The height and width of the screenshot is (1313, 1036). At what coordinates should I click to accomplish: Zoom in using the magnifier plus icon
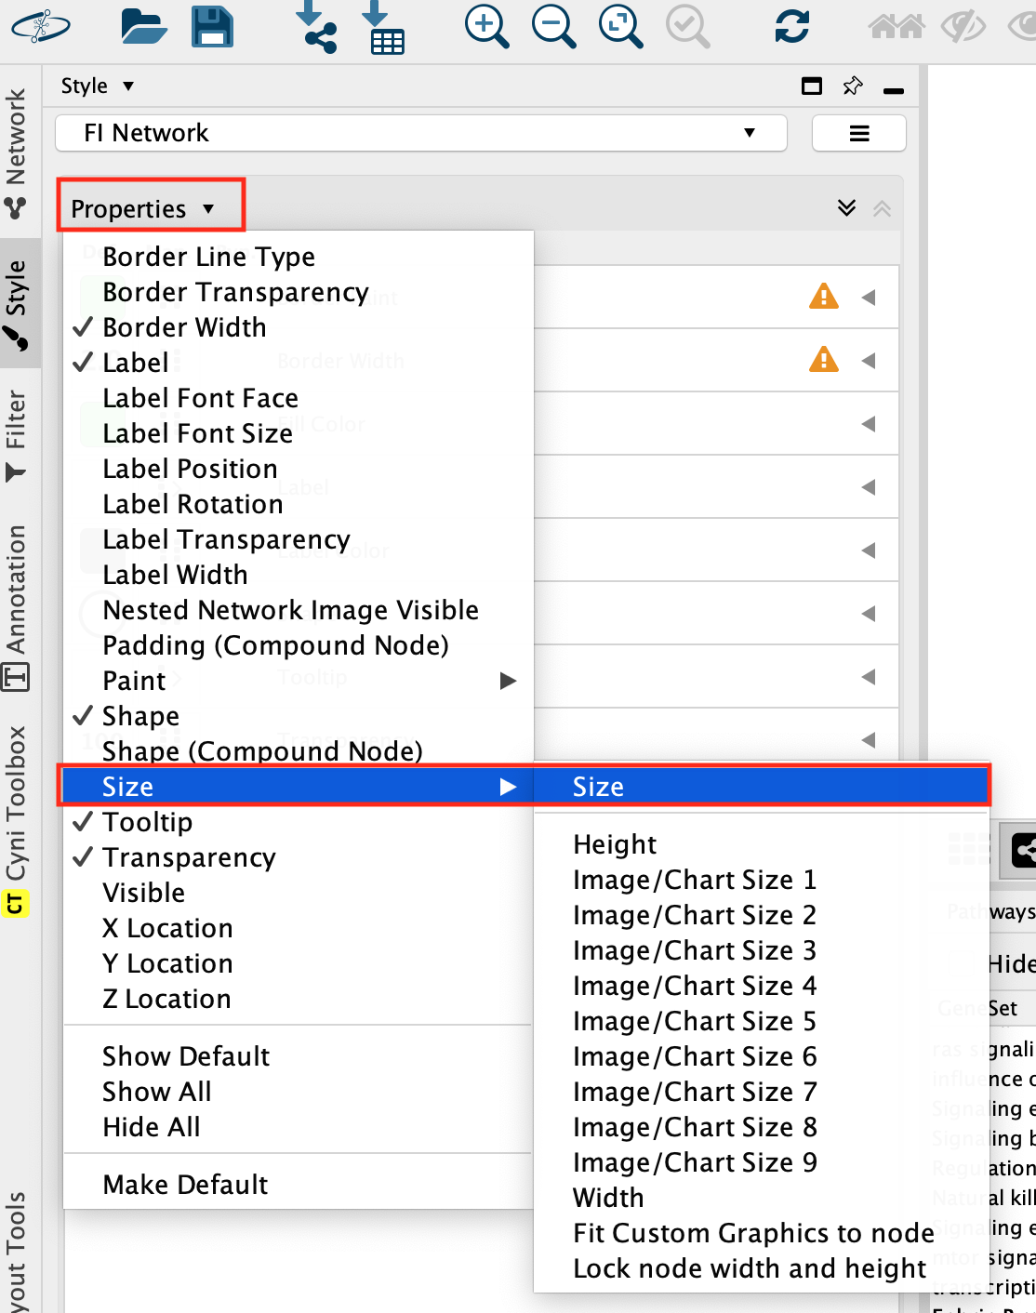click(x=486, y=27)
